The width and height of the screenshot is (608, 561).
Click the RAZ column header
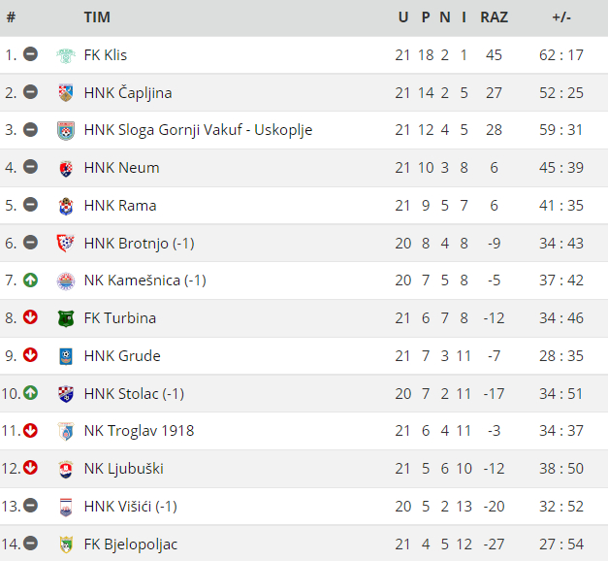(x=494, y=17)
